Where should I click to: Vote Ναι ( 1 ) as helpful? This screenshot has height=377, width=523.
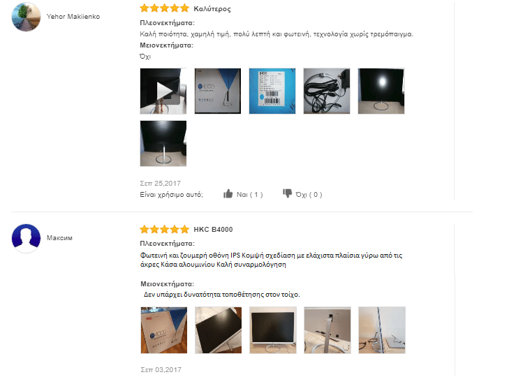[250, 195]
